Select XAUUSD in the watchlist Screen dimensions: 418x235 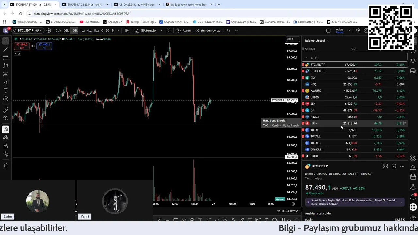[x=355, y=91]
